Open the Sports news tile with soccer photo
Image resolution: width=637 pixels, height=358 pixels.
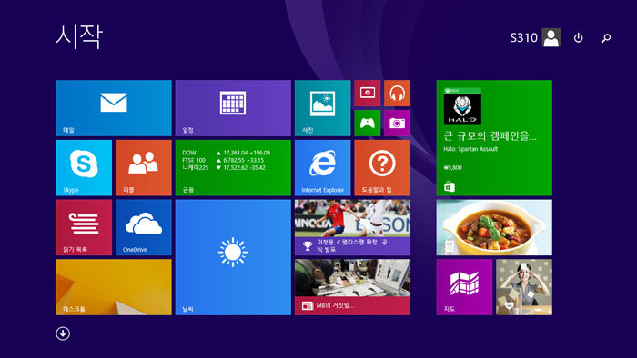click(353, 227)
